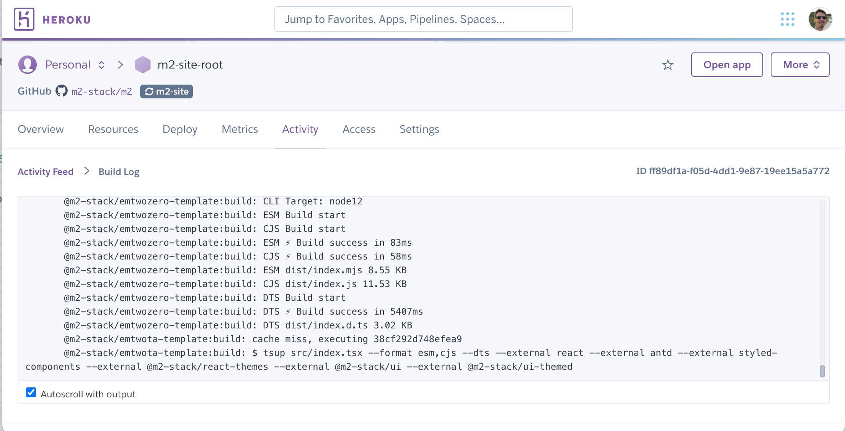Click the GitHub octocat icon
The height and width of the screenshot is (431, 845).
[61, 91]
